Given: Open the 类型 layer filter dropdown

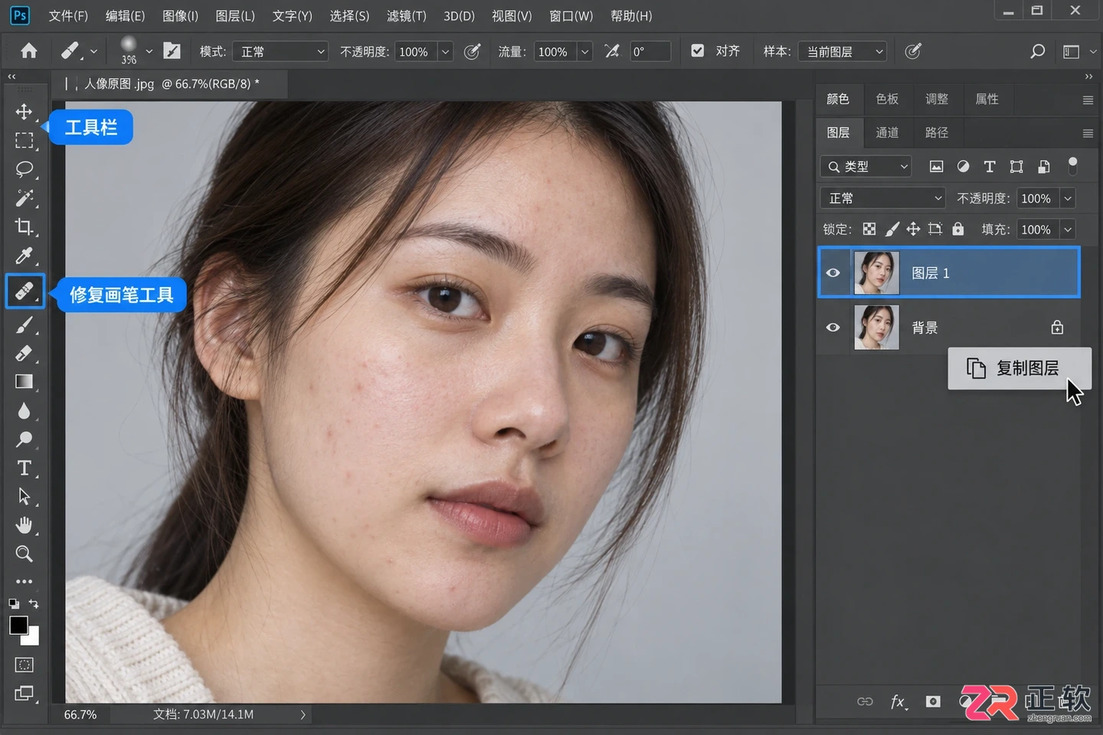Looking at the screenshot, I should point(866,166).
